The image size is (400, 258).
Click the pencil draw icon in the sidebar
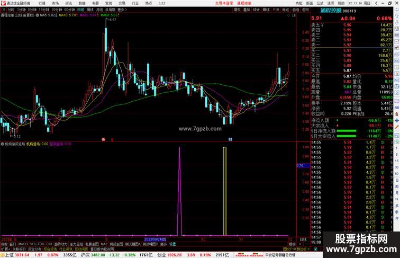tap(397, 127)
